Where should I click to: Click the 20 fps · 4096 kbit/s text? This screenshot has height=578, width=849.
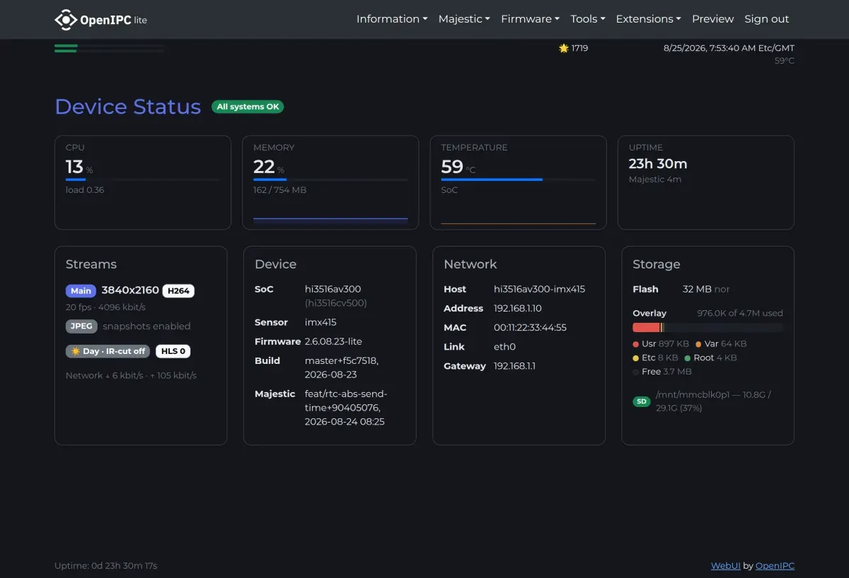tap(105, 307)
